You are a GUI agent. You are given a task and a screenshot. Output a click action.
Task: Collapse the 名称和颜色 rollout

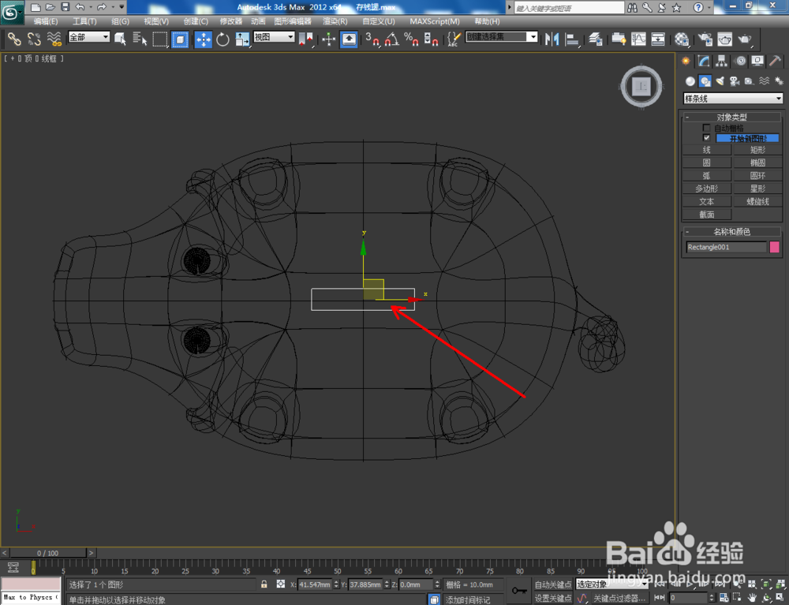click(x=731, y=232)
